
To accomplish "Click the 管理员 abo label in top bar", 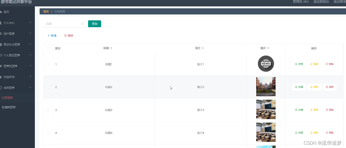I will (301, 2).
